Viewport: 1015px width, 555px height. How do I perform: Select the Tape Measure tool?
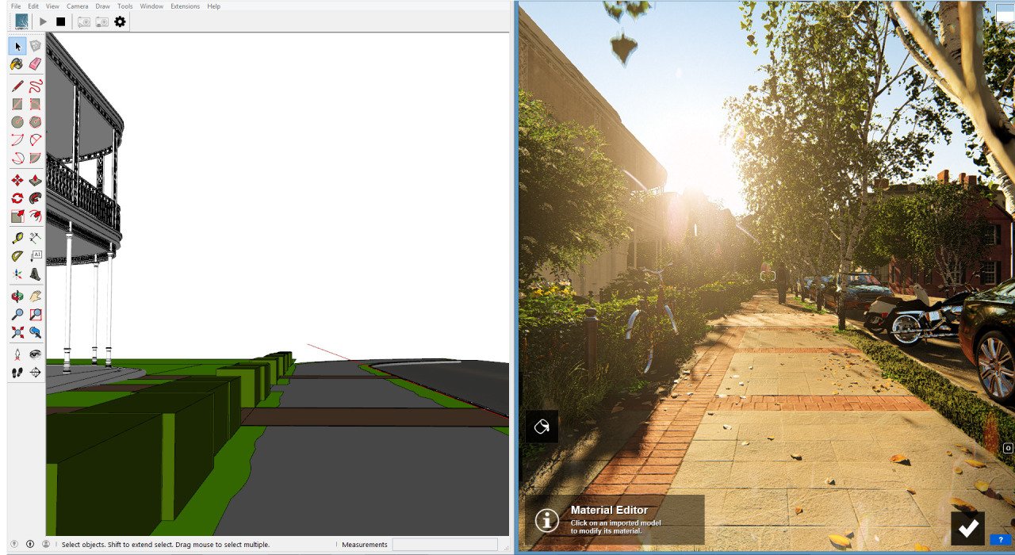click(x=17, y=238)
